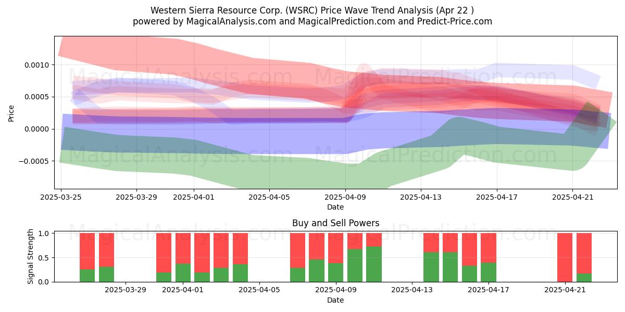Click the last bar in Buy and Sell Powers

pos(584,257)
